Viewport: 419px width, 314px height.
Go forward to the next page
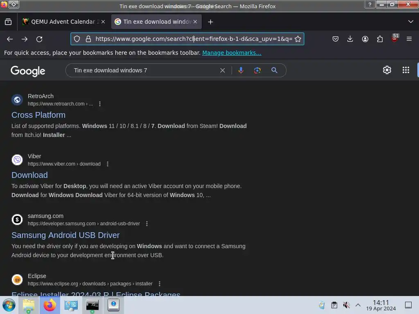pos(25,39)
